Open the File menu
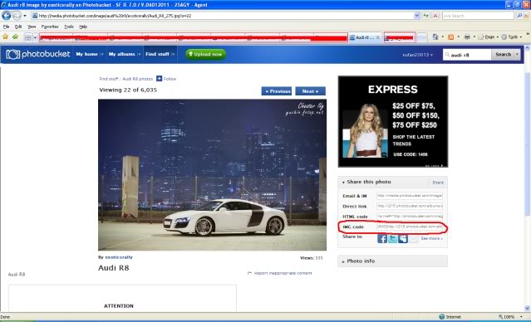Image resolution: width=531 pixels, height=322 pixels. pos(6,27)
